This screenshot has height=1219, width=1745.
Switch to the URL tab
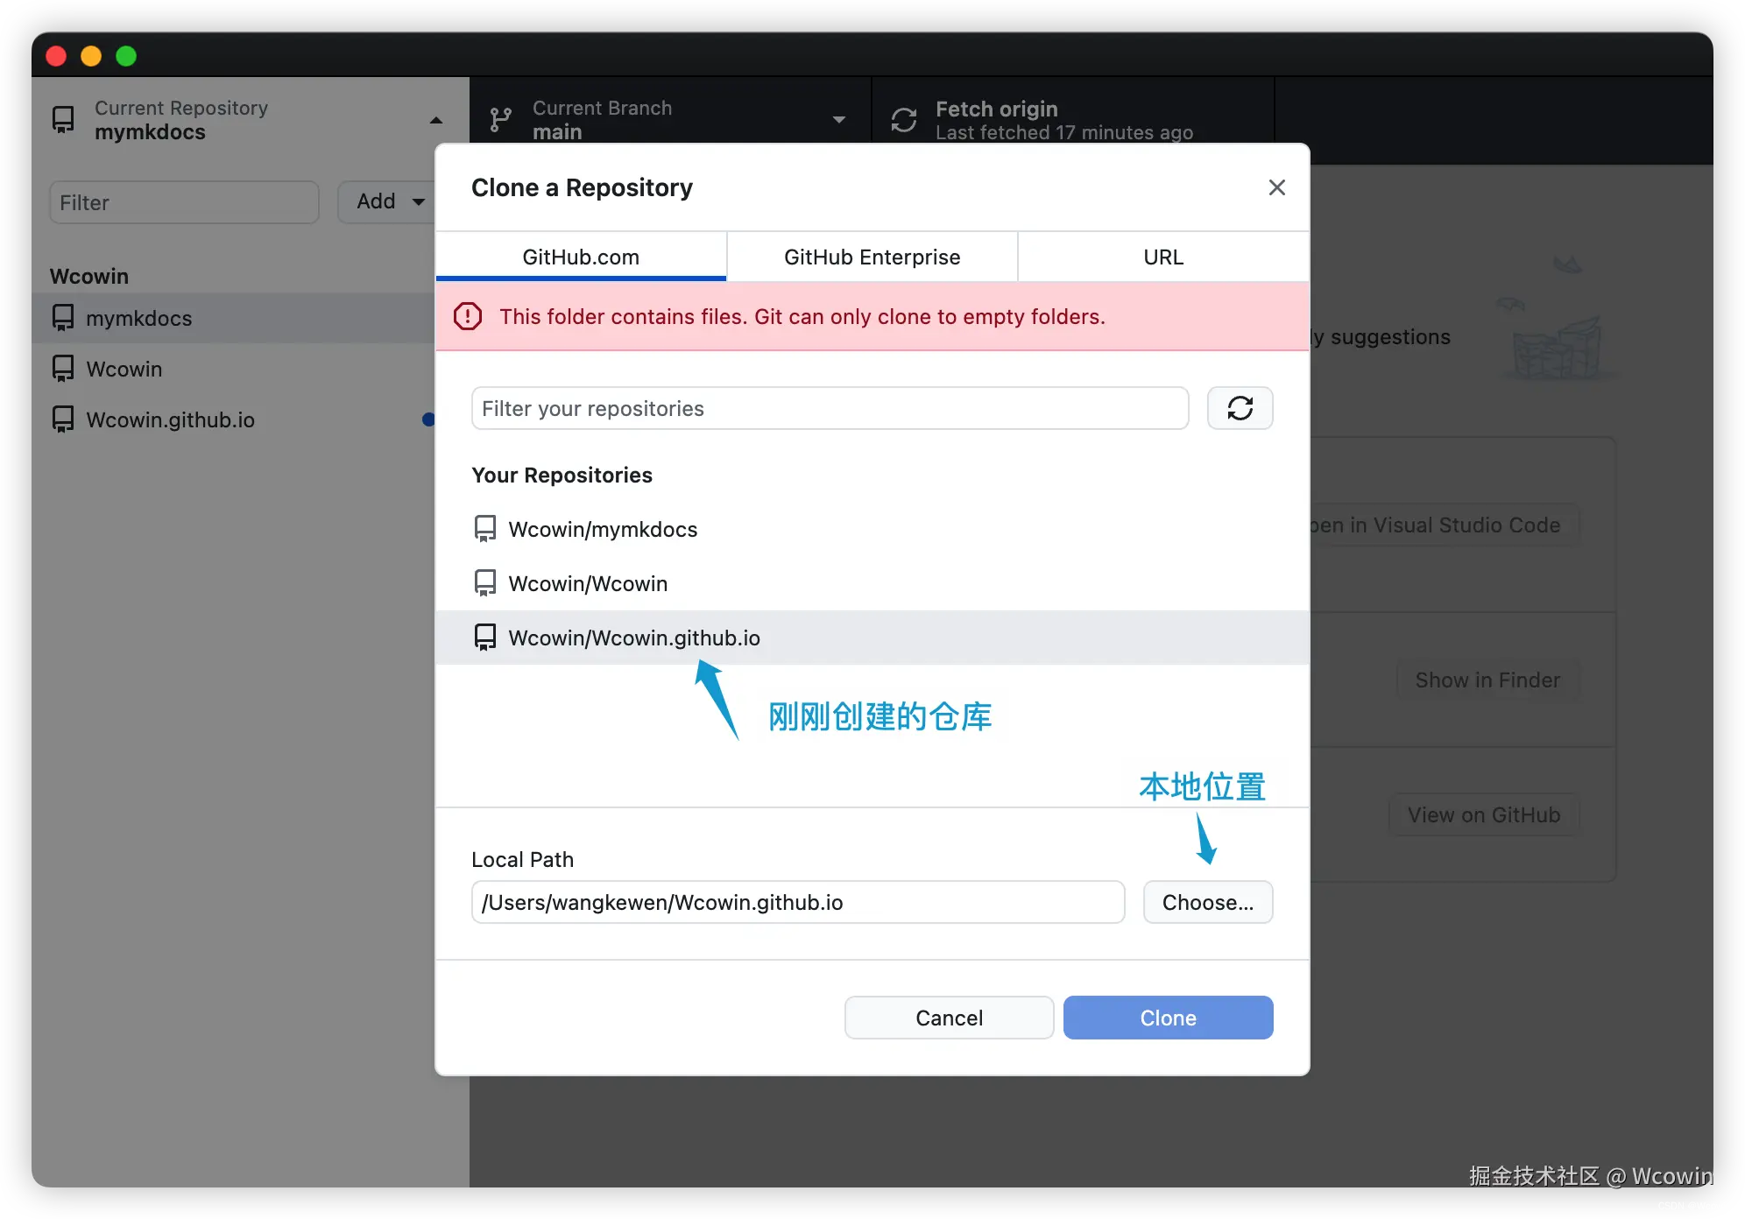coord(1162,257)
